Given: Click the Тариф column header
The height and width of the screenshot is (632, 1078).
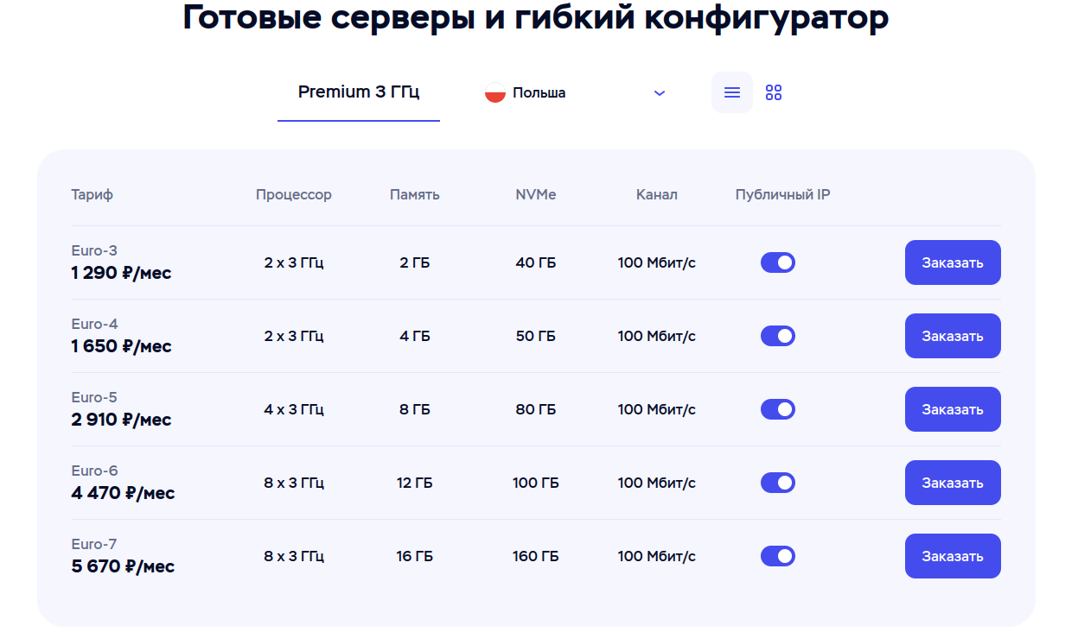Looking at the screenshot, I should point(92,195).
